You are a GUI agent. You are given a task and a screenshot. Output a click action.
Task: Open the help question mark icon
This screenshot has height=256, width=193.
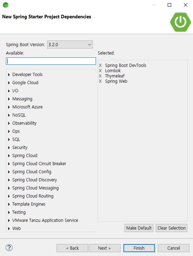click(9, 248)
